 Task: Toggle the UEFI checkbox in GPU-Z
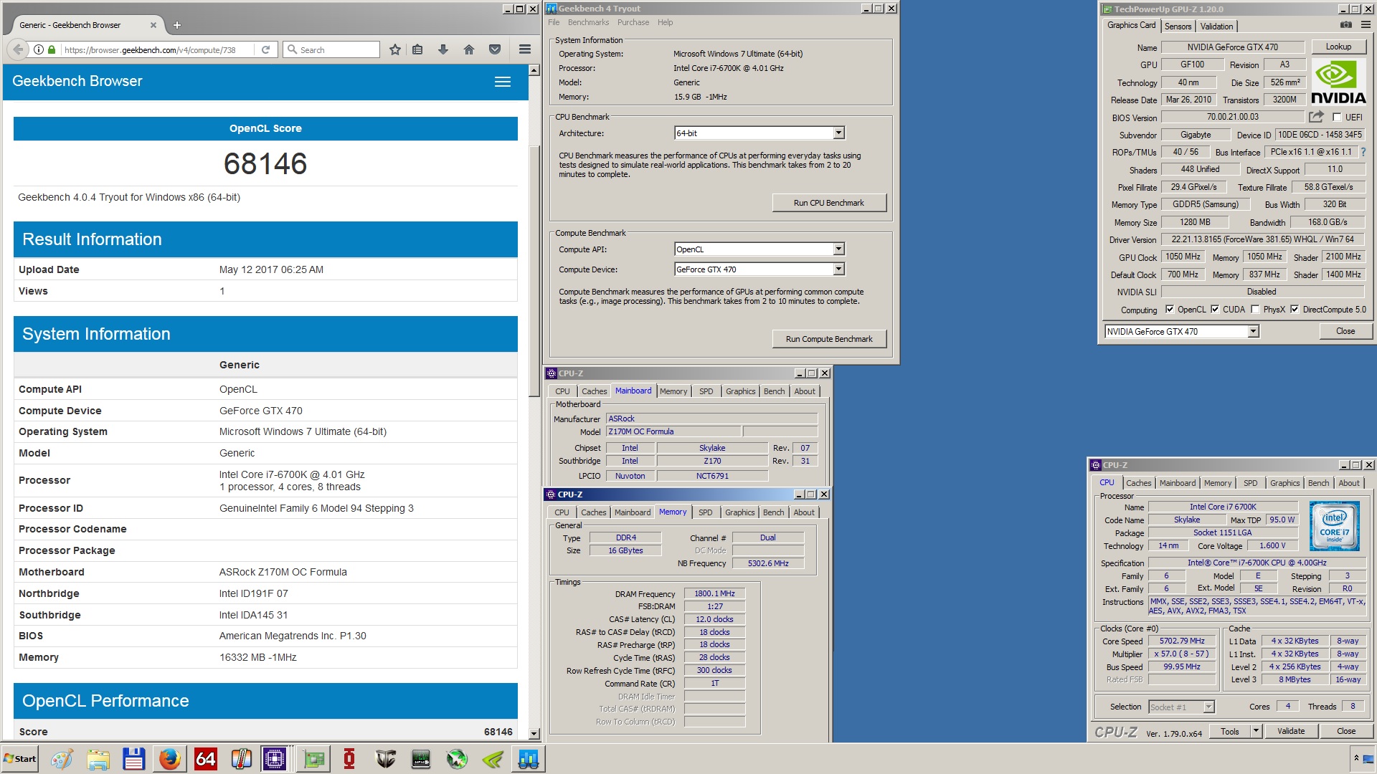(x=1337, y=117)
